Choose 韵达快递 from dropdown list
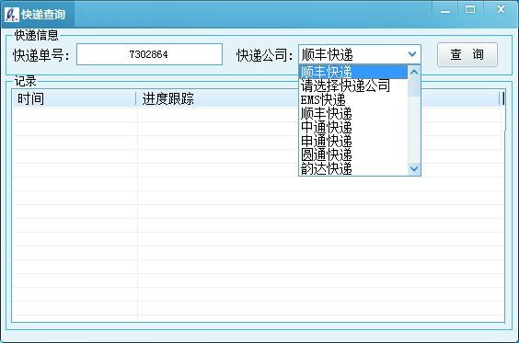The height and width of the screenshot is (343, 519). click(353, 169)
